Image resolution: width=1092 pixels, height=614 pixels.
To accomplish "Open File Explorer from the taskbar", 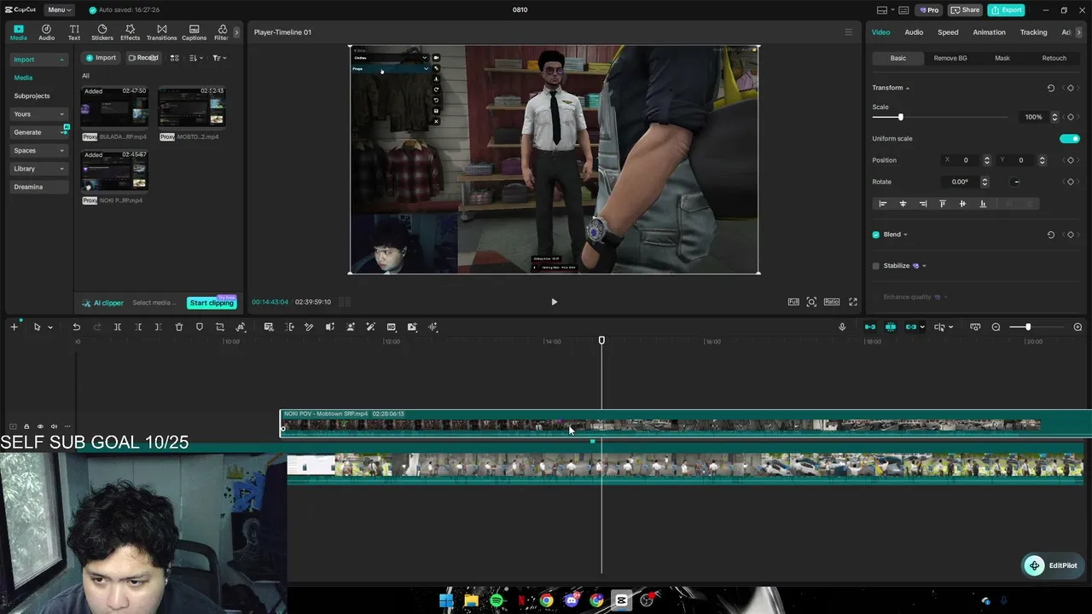I will tap(471, 600).
